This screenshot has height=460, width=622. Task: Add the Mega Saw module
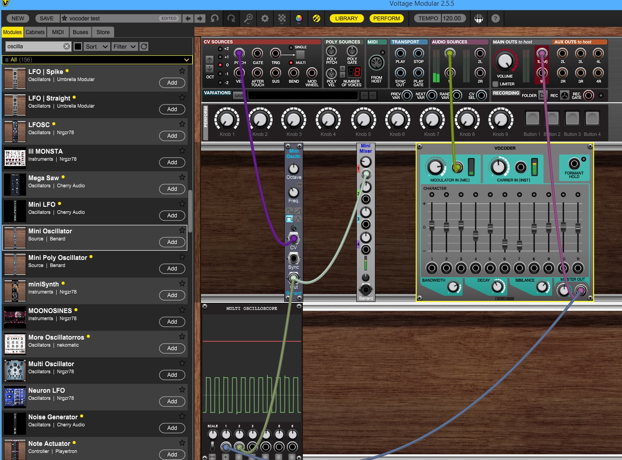172,189
